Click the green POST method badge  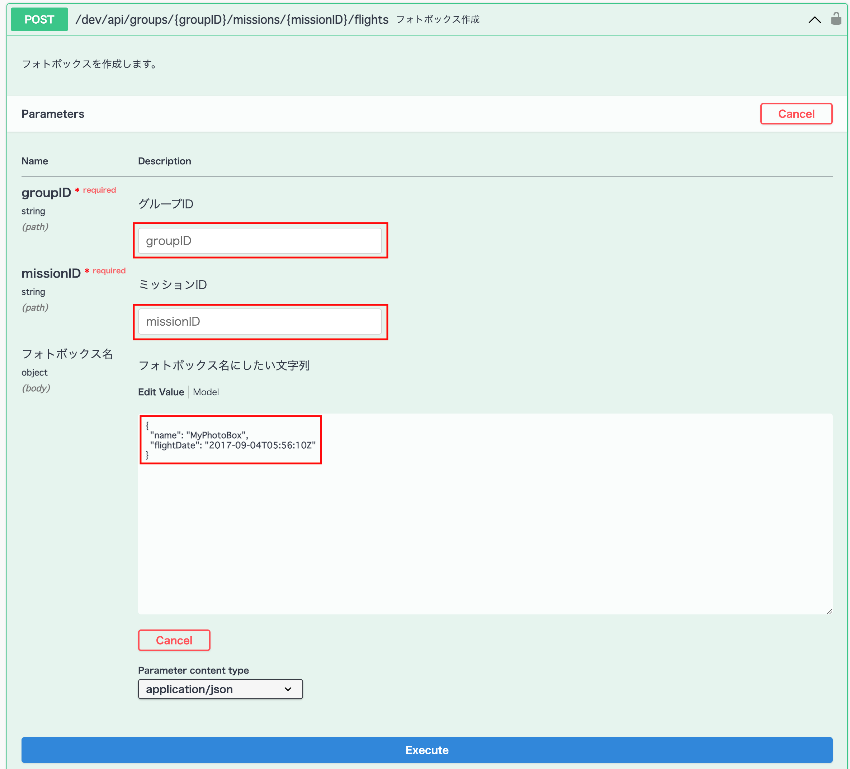click(39, 19)
